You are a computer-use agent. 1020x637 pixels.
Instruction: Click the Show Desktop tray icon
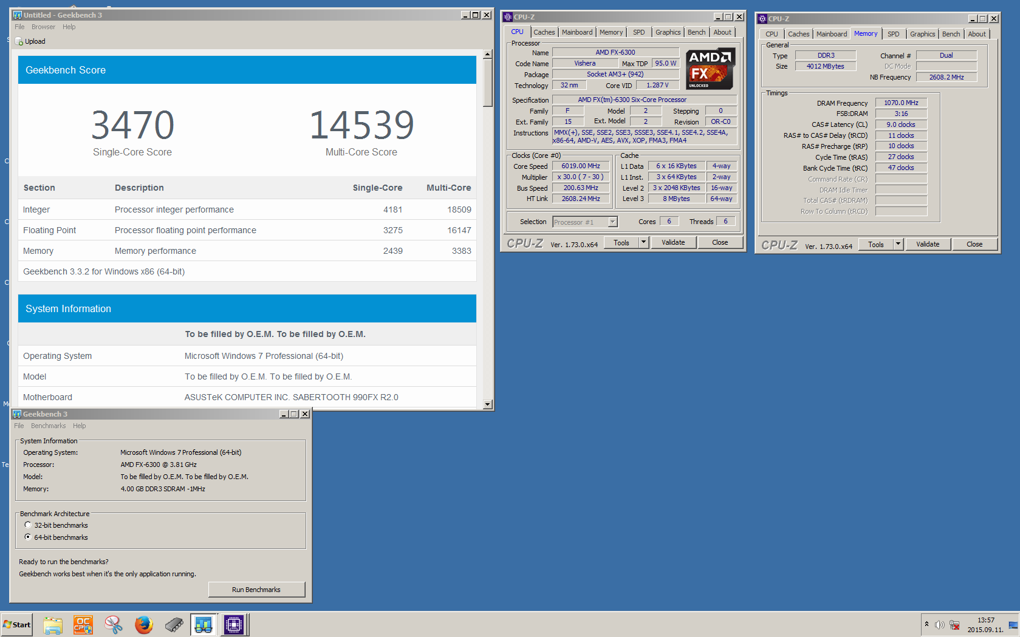tap(1013, 625)
